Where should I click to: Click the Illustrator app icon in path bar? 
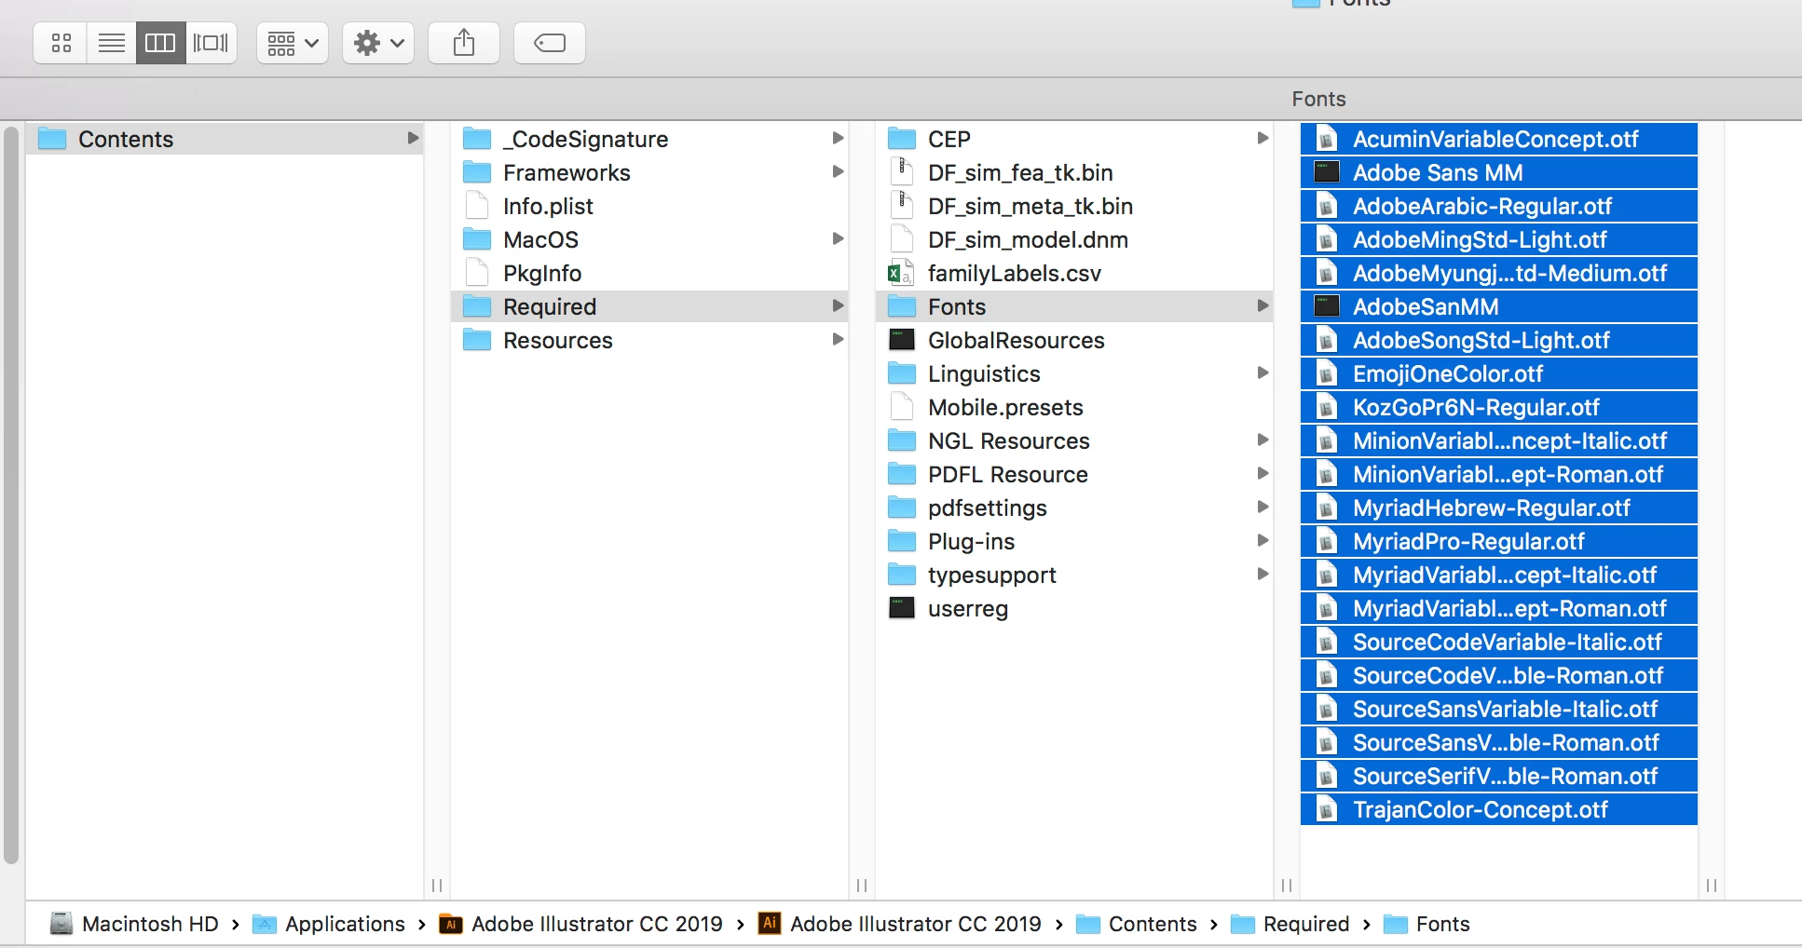[769, 923]
